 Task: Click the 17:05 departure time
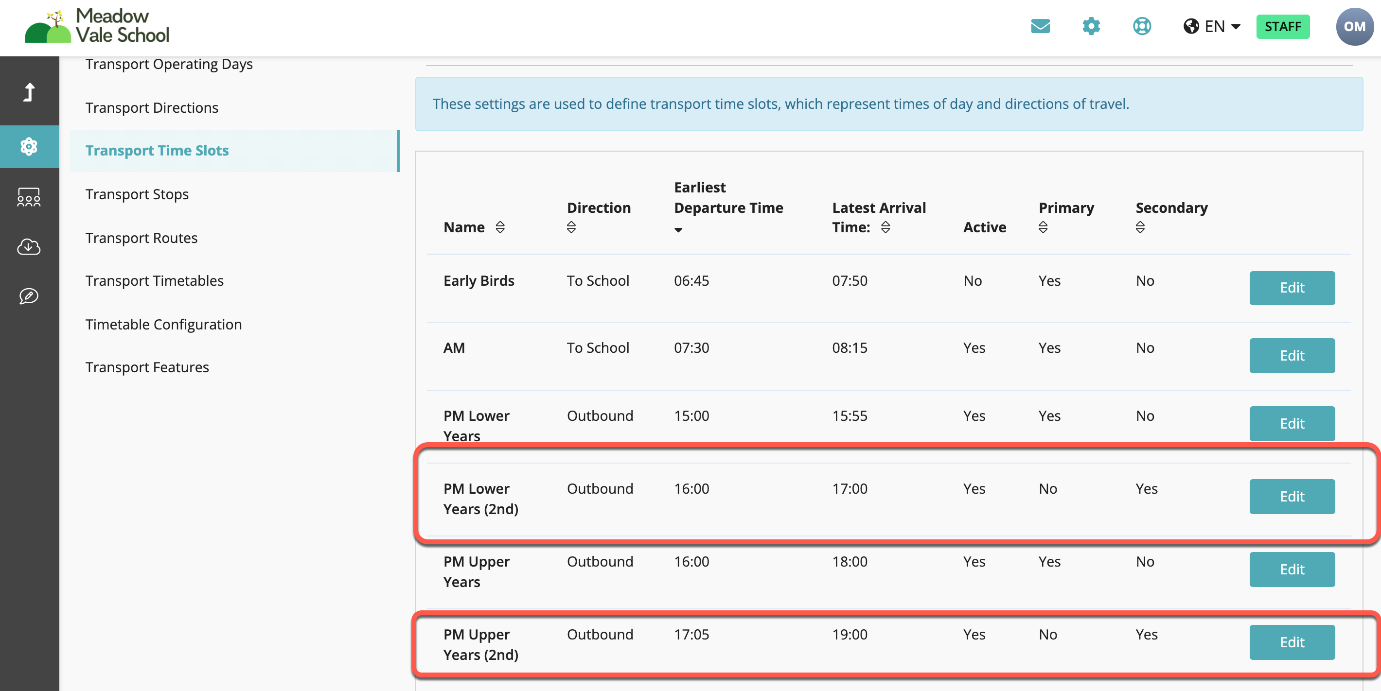click(691, 634)
